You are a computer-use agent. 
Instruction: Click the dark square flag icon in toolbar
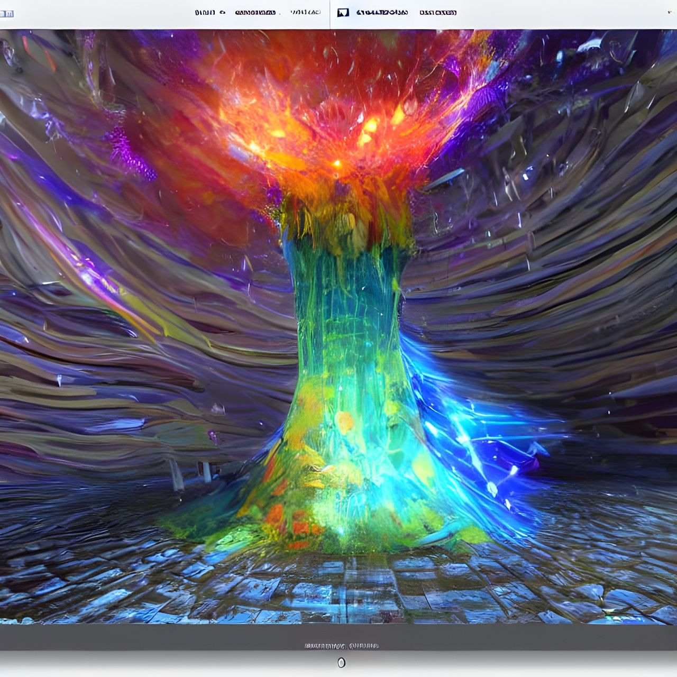point(343,11)
